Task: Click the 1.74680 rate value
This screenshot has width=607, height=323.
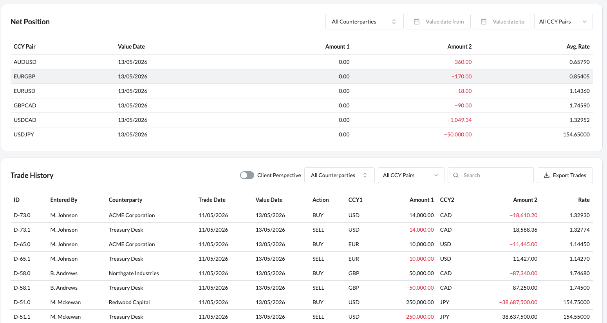Action: [x=580, y=273]
